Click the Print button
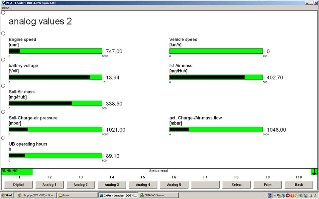 point(267,185)
